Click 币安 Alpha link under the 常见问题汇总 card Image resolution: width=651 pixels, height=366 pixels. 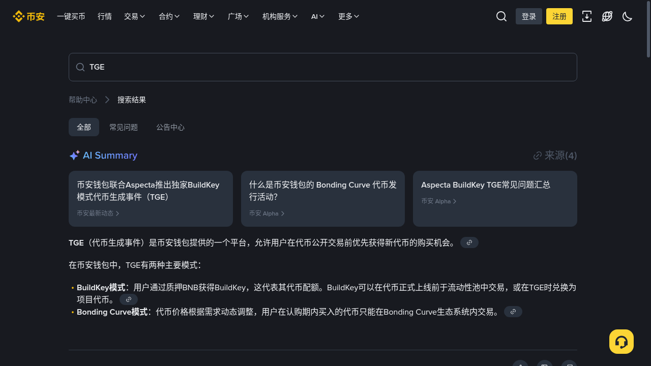[x=439, y=201]
